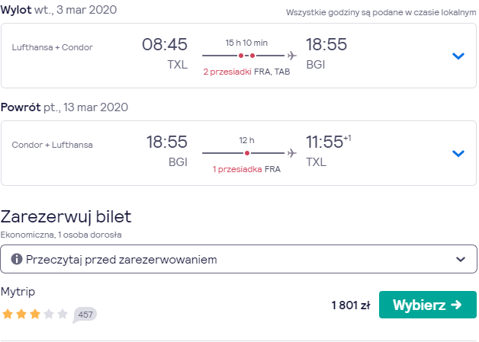Click the red layover dot for FRA on return

point(247,153)
